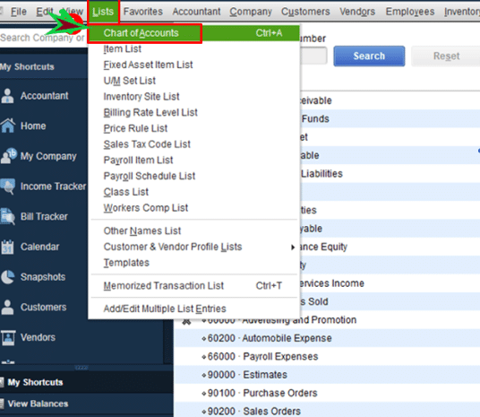Open the Accountant shortcut icon

pyautogui.click(x=7, y=96)
